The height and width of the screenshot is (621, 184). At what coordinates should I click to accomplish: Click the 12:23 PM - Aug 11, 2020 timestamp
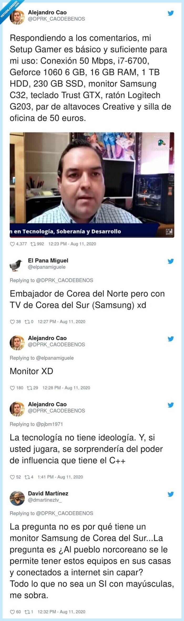click(72, 244)
